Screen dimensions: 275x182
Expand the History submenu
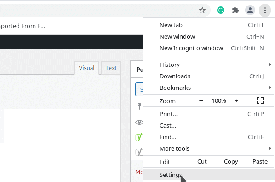(x=209, y=65)
